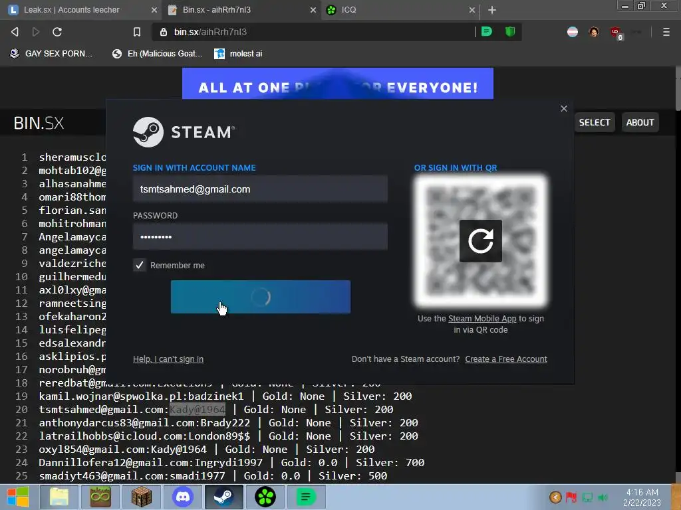Image resolution: width=681 pixels, height=510 pixels.
Task: Open Discord from the taskbar
Action: [x=183, y=497]
